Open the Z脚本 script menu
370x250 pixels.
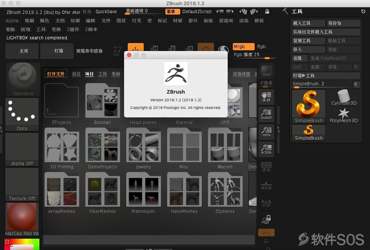pyautogui.click(x=91, y=29)
